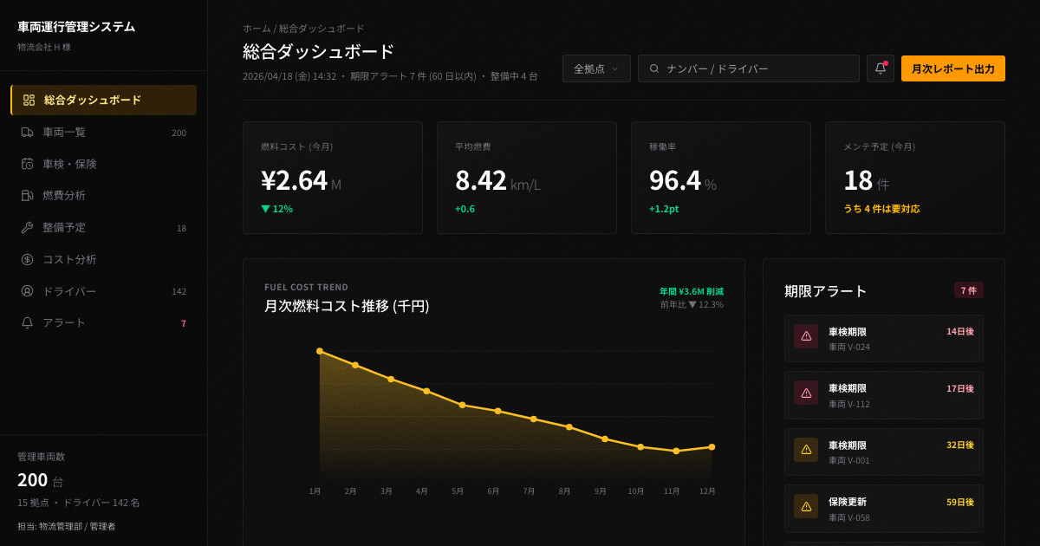Select the コスト分析 dollar icon
1040x546 pixels.
(x=29, y=258)
